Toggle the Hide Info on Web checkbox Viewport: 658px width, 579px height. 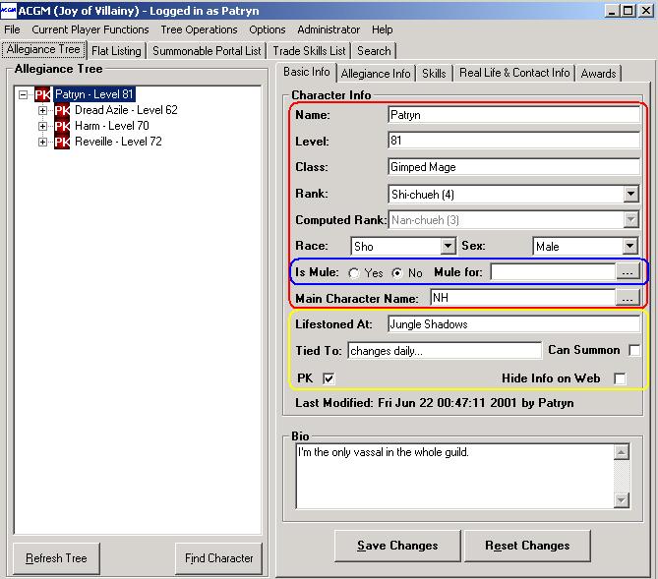pyautogui.click(x=620, y=377)
